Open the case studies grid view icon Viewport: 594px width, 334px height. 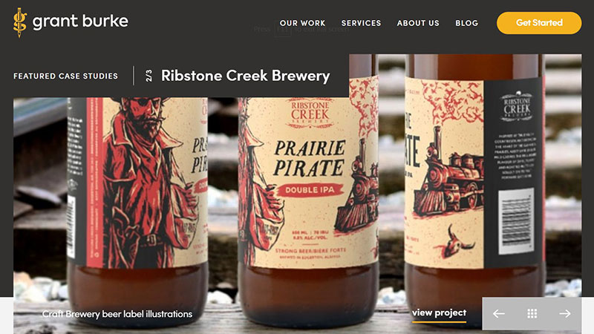pos(532,313)
